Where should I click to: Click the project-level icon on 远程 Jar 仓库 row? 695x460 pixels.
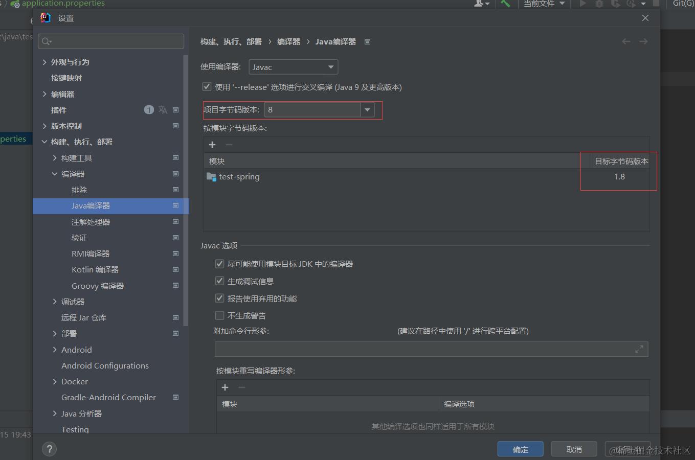tap(175, 317)
